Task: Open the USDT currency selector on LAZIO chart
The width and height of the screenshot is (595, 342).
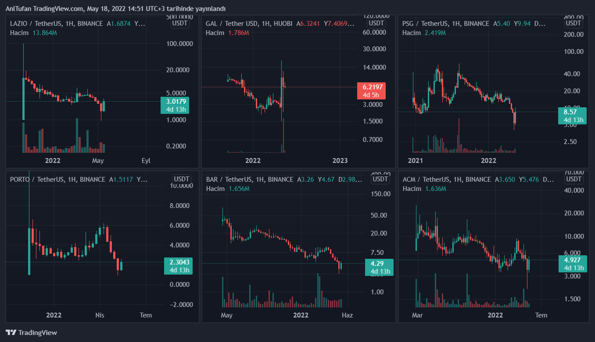Action: (x=180, y=24)
